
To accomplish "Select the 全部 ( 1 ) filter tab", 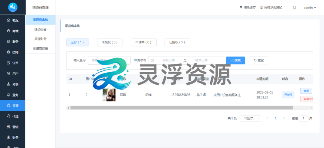I will click(x=78, y=42).
